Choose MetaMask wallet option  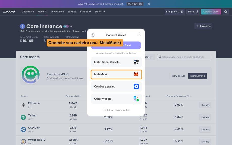pos(116,74)
